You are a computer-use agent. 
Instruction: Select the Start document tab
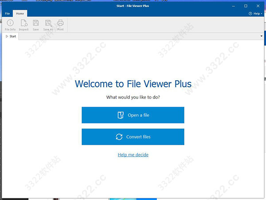(x=11, y=36)
